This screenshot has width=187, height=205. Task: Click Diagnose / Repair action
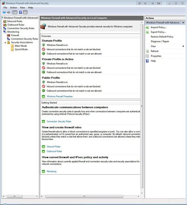coord(160,41)
